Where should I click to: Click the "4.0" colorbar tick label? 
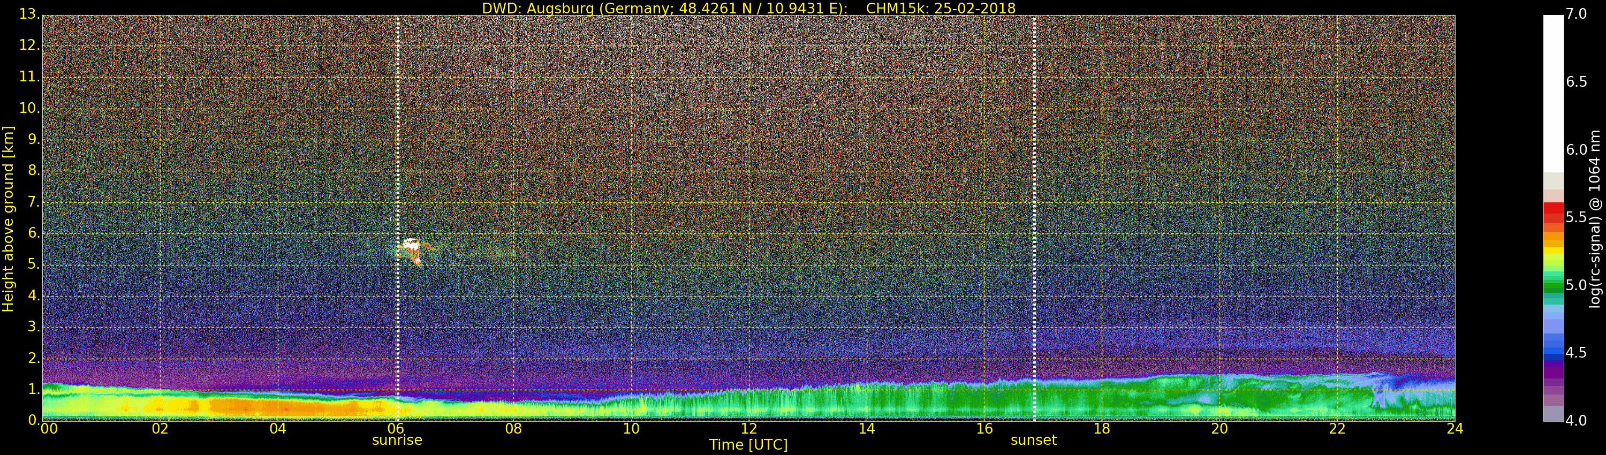pyautogui.click(x=1577, y=420)
